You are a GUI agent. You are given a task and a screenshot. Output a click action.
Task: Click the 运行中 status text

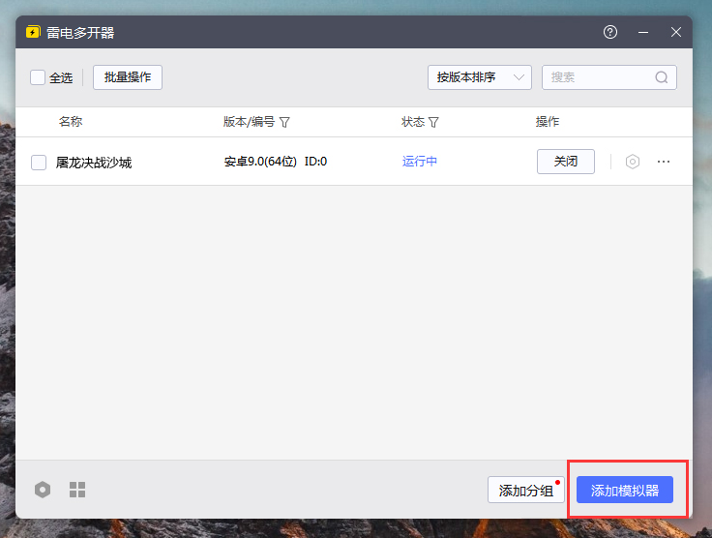pyautogui.click(x=420, y=162)
